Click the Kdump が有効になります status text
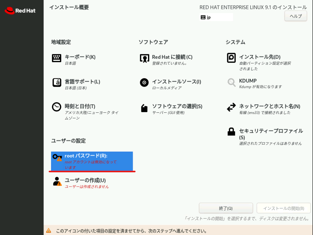The width and height of the screenshot is (313, 235). [260, 87]
